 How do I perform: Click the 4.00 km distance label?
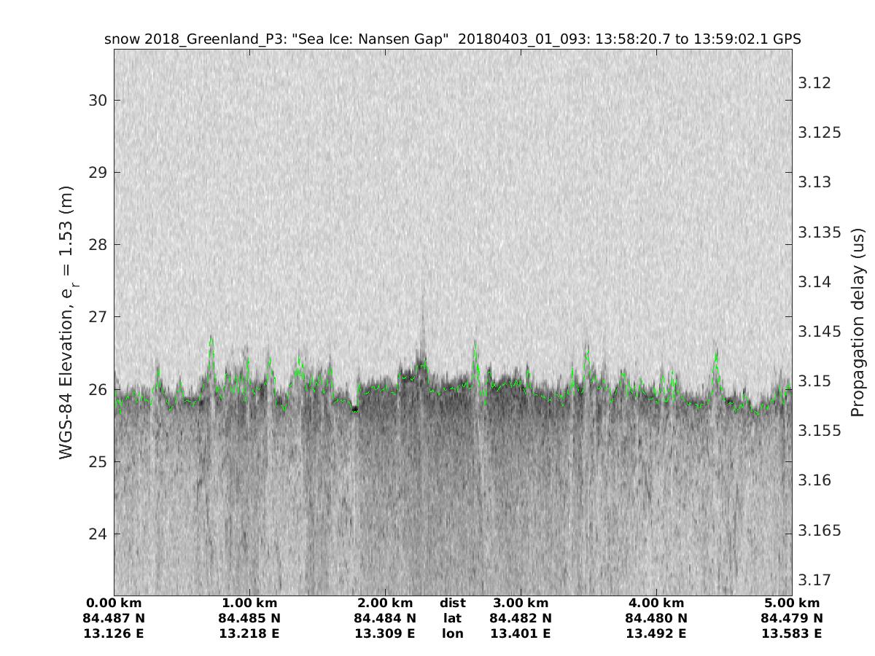656,604
